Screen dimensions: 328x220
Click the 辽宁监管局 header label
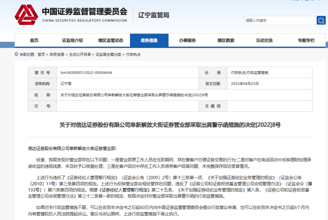click(153, 15)
